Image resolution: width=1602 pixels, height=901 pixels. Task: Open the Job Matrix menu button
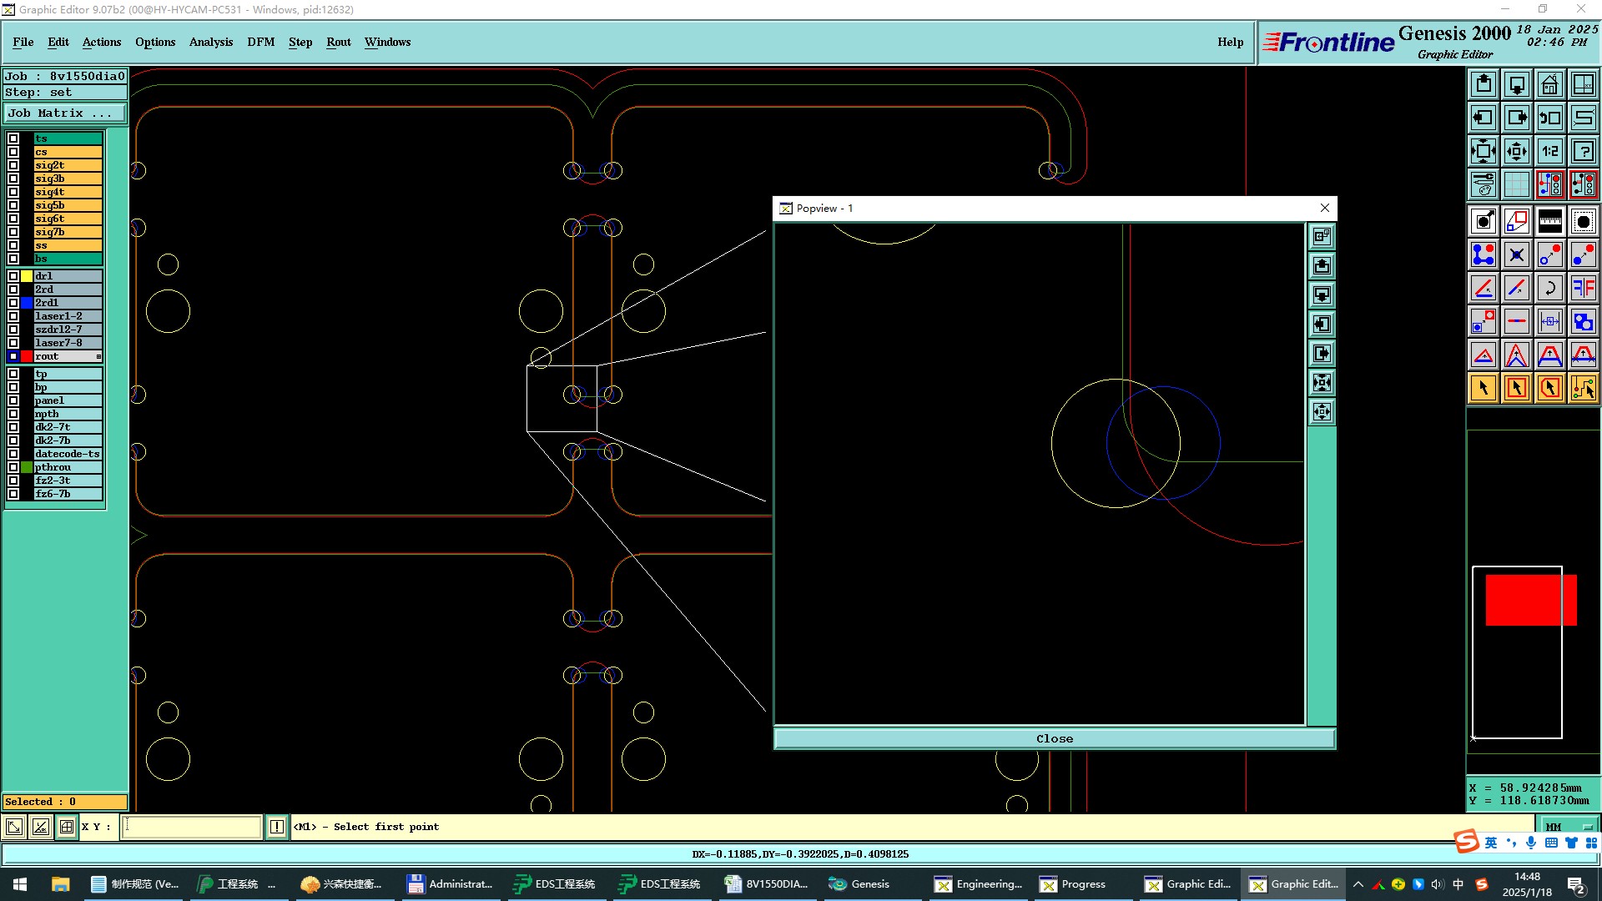[x=65, y=113]
